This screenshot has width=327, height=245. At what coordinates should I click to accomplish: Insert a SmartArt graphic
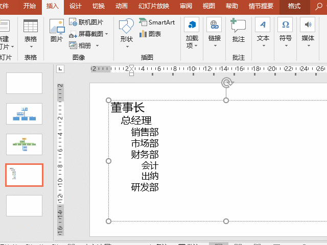157,22
